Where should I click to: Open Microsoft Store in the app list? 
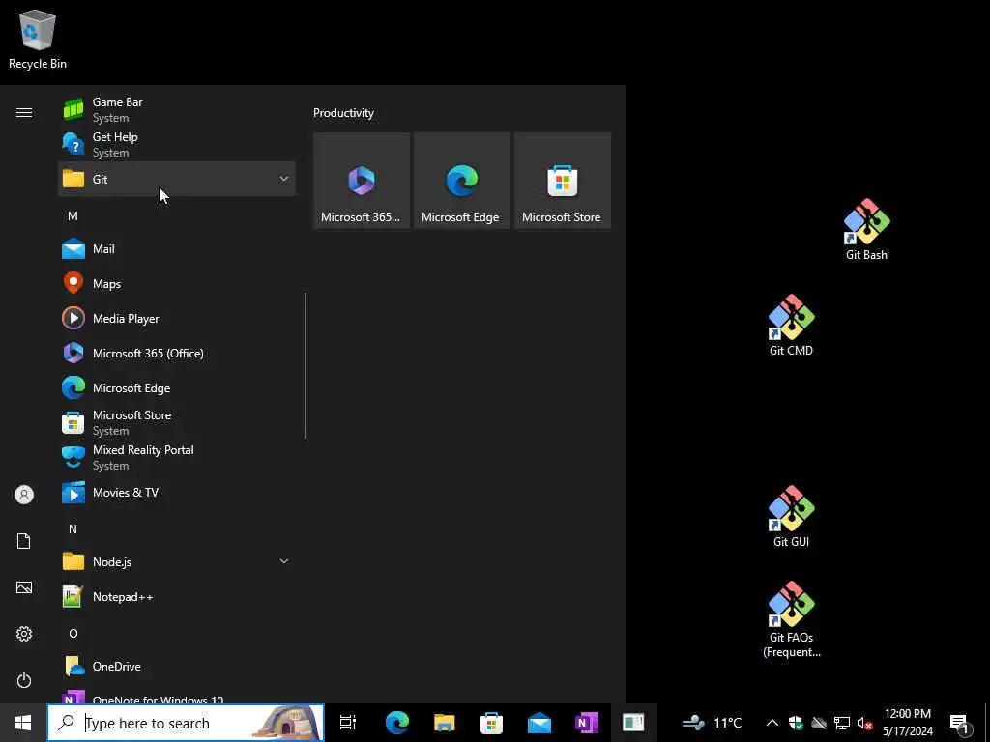[177, 423]
